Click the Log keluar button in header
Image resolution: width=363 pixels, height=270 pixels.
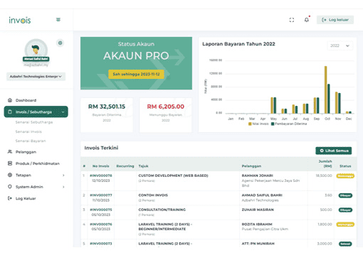(335, 20)
